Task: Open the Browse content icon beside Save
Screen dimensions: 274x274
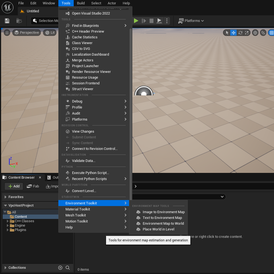Action: point(19,21)
